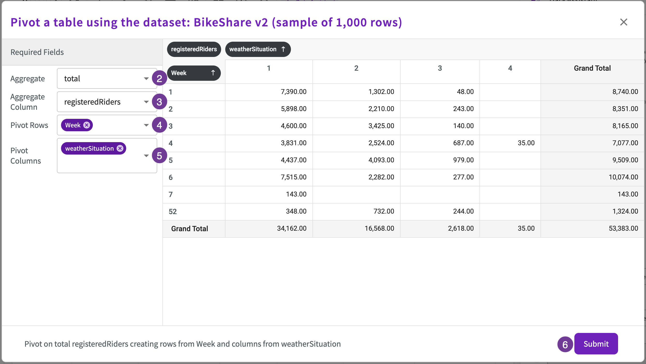Click the weatherSituation column pill
646x364 pixels.
click(258, 49)
